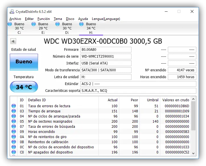The height and width of the screenshot is (166, 206).
Task: Switch to the D: drive tab label
Action: 67,33
